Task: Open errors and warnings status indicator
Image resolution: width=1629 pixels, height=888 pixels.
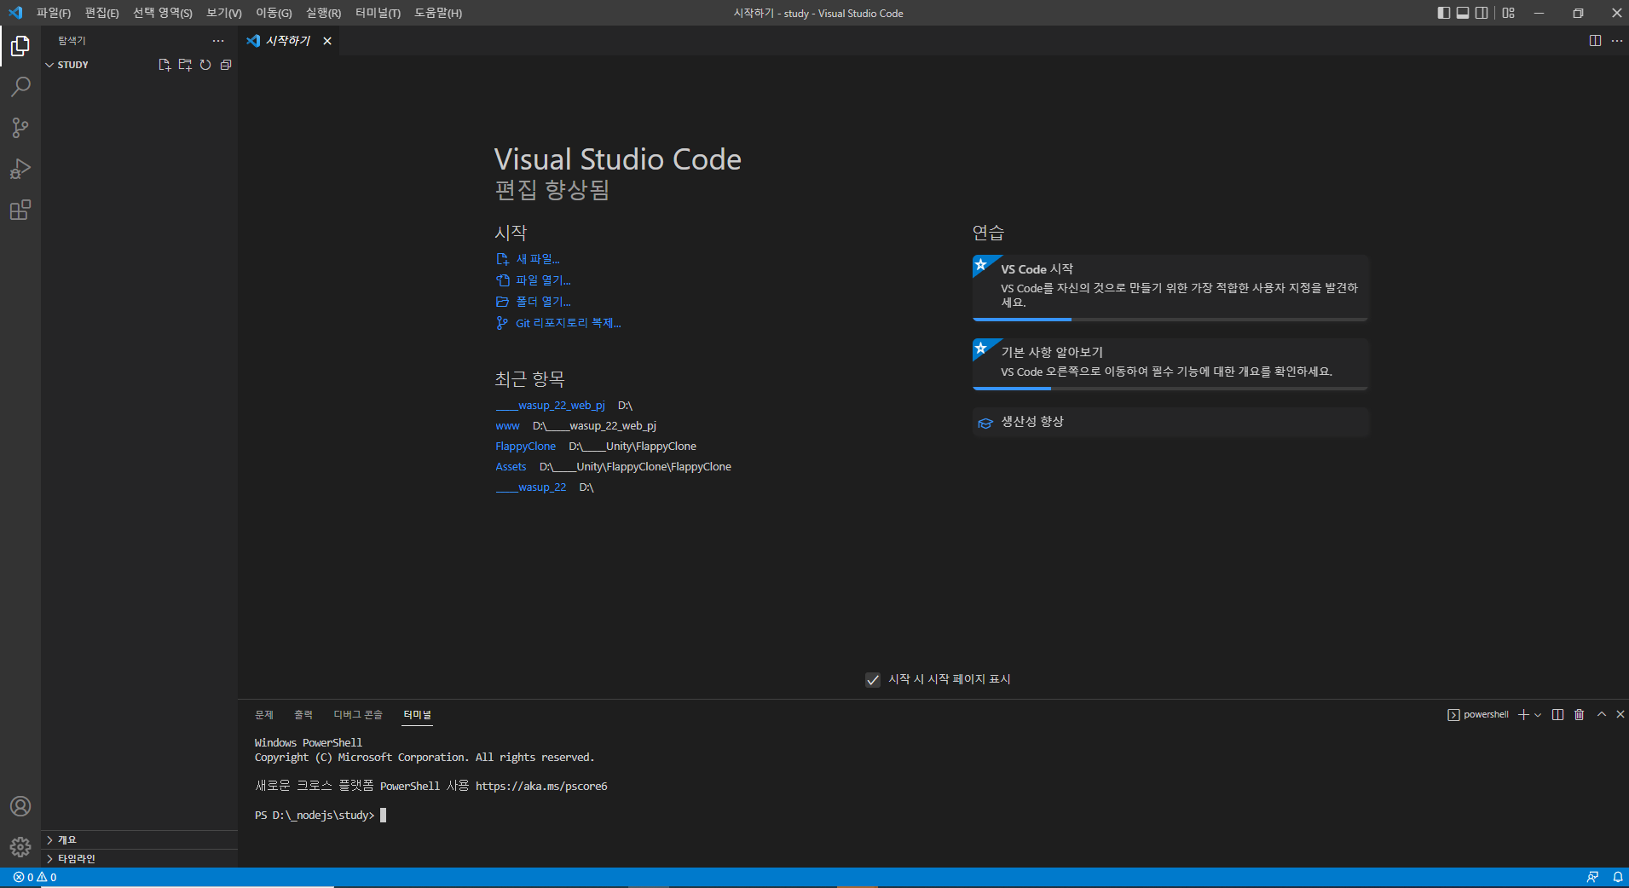Action: [35, 877]
